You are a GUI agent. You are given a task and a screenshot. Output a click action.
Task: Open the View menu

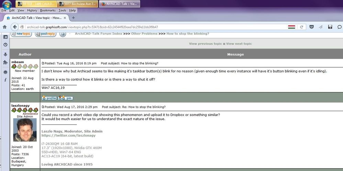21,10
